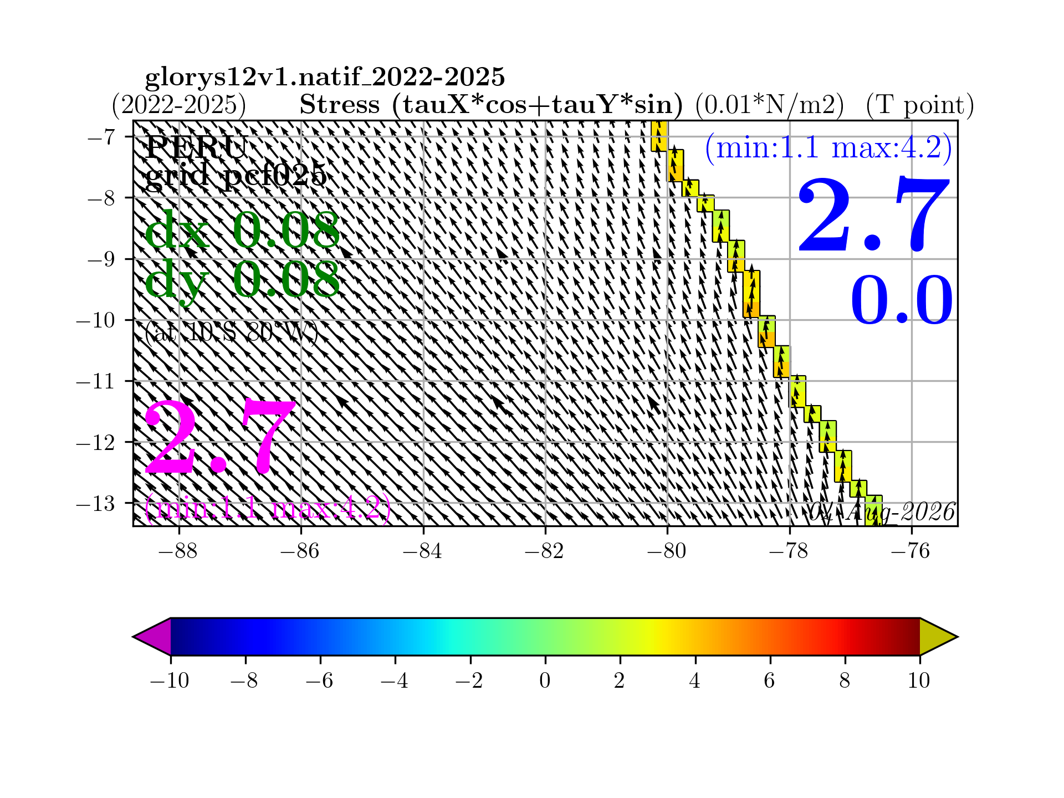Select the colorbar tick label '0'
The width and height of the screenshot is (1064, 798).
545,681
